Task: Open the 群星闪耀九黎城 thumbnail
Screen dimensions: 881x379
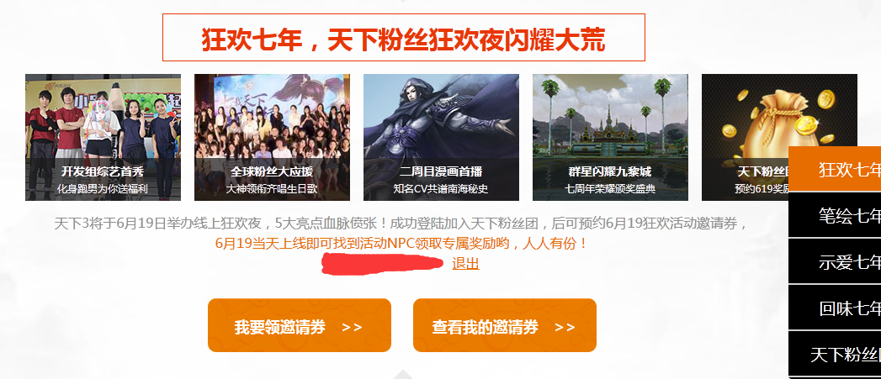Action: [610, 137]
